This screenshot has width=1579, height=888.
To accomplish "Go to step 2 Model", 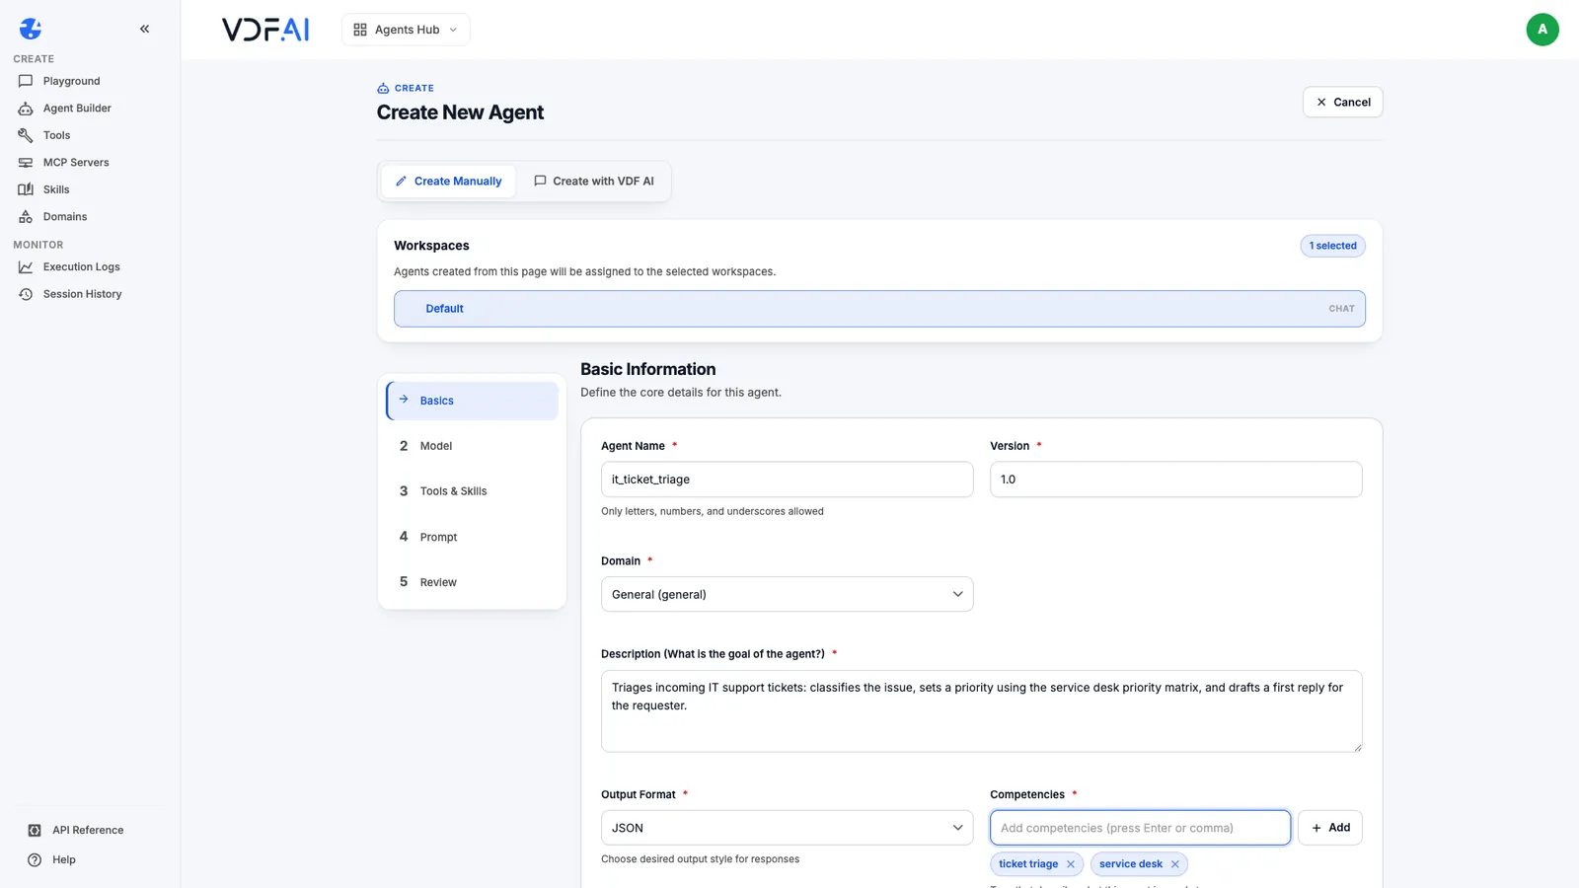I will click(x=472, y=446).
